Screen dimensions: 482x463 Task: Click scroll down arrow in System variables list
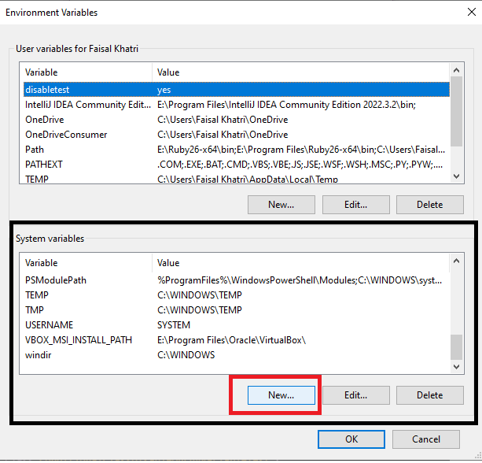coord(457,367)
